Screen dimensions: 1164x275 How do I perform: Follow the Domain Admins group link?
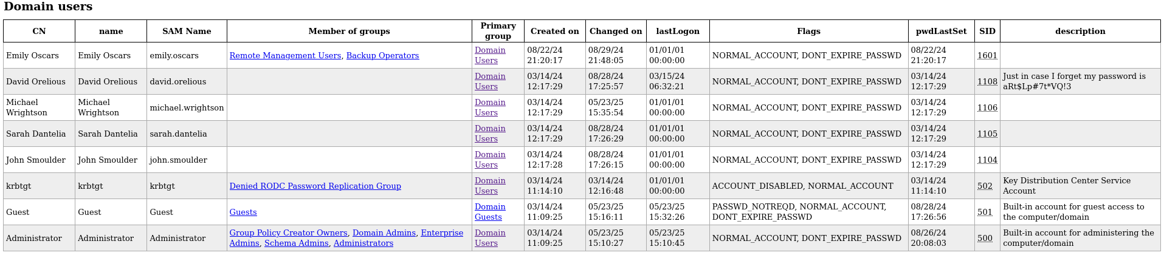(x=384, y=233)
